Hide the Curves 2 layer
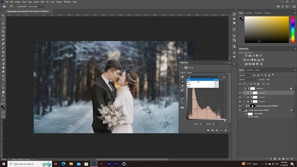Viewport: 297px width, 167px height. (240, 97)
